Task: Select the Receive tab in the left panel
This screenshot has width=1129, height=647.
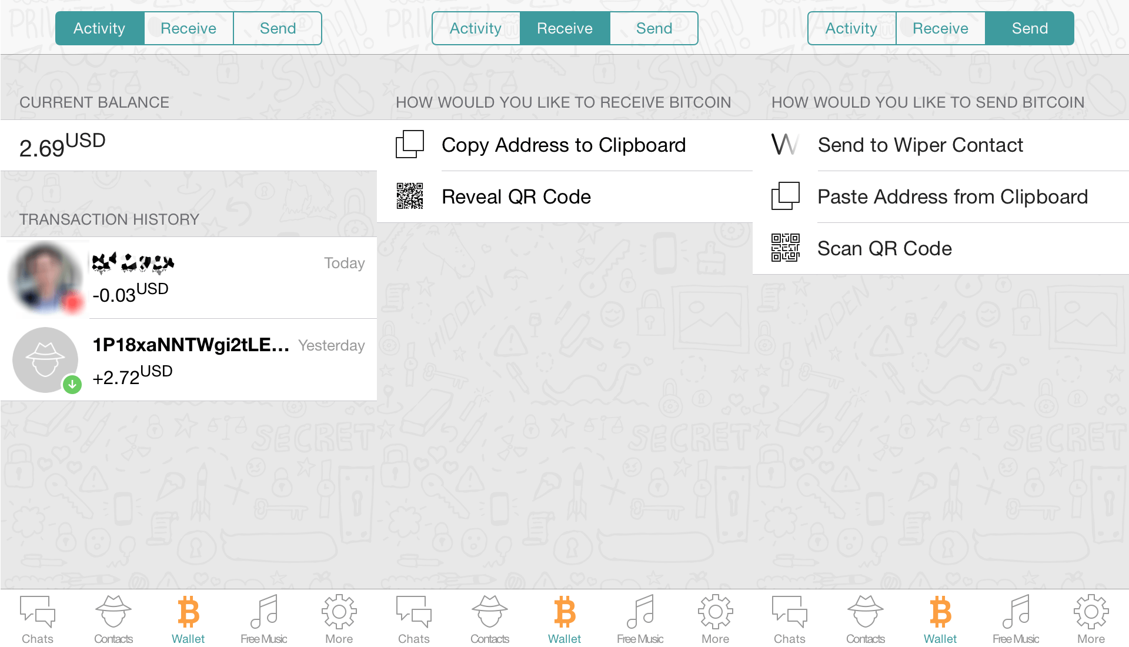Action: (x=188, y=28)
